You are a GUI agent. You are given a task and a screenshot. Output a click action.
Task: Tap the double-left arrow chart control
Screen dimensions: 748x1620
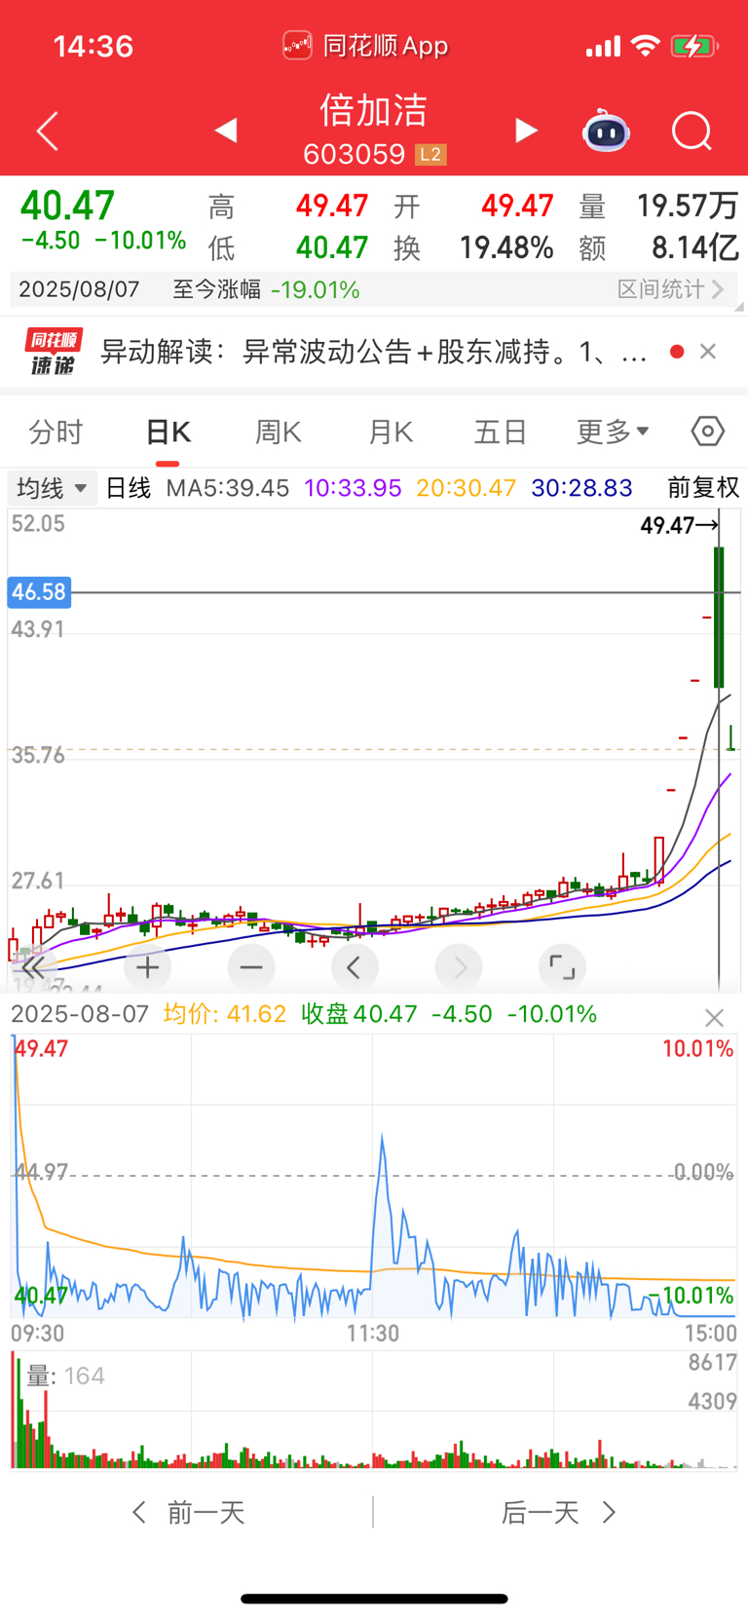(32, 967)
